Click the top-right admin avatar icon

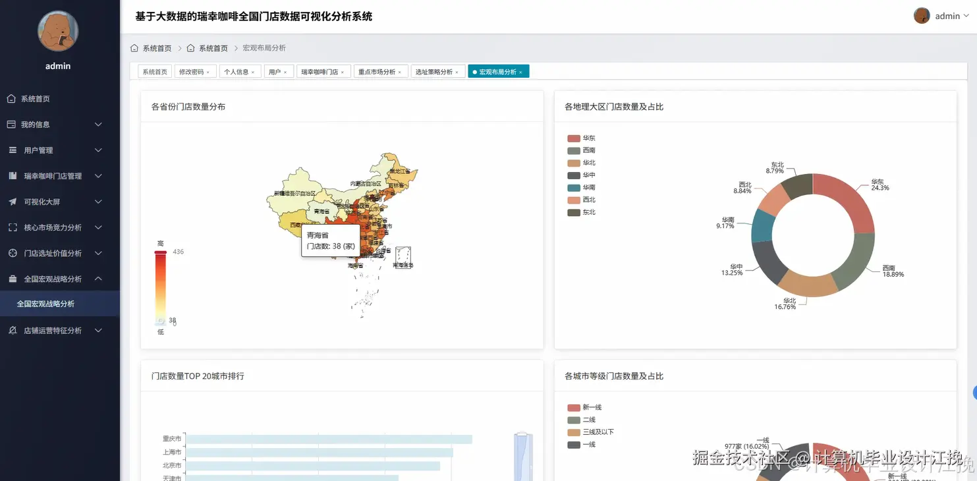point(922,16)
